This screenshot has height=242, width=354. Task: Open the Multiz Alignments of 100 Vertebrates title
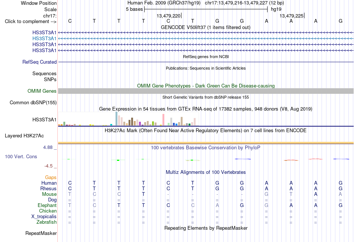[206, 172]
